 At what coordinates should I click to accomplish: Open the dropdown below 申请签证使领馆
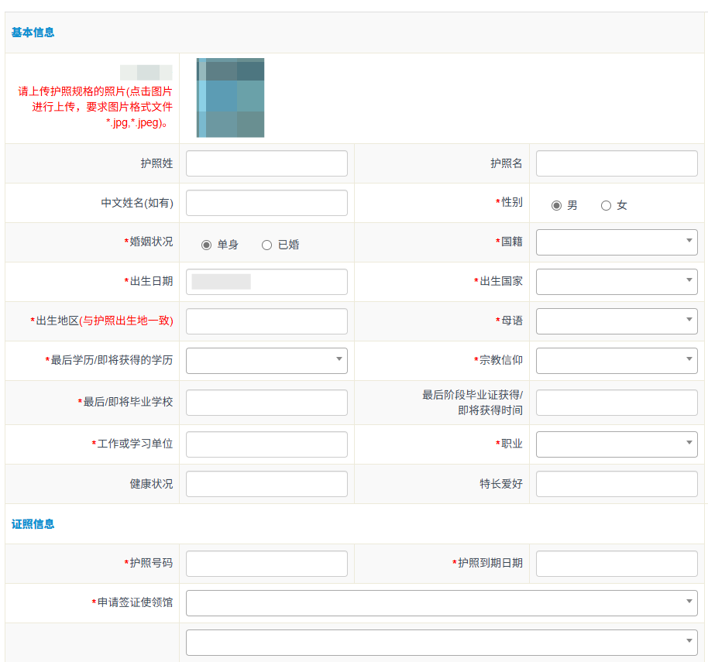pos(442,643)
